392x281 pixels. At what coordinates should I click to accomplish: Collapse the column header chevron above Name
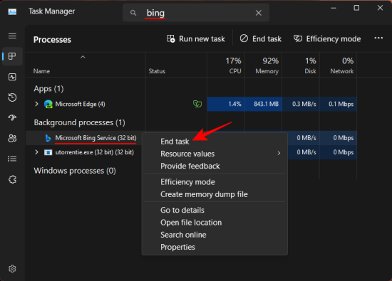tap(83, 57)
